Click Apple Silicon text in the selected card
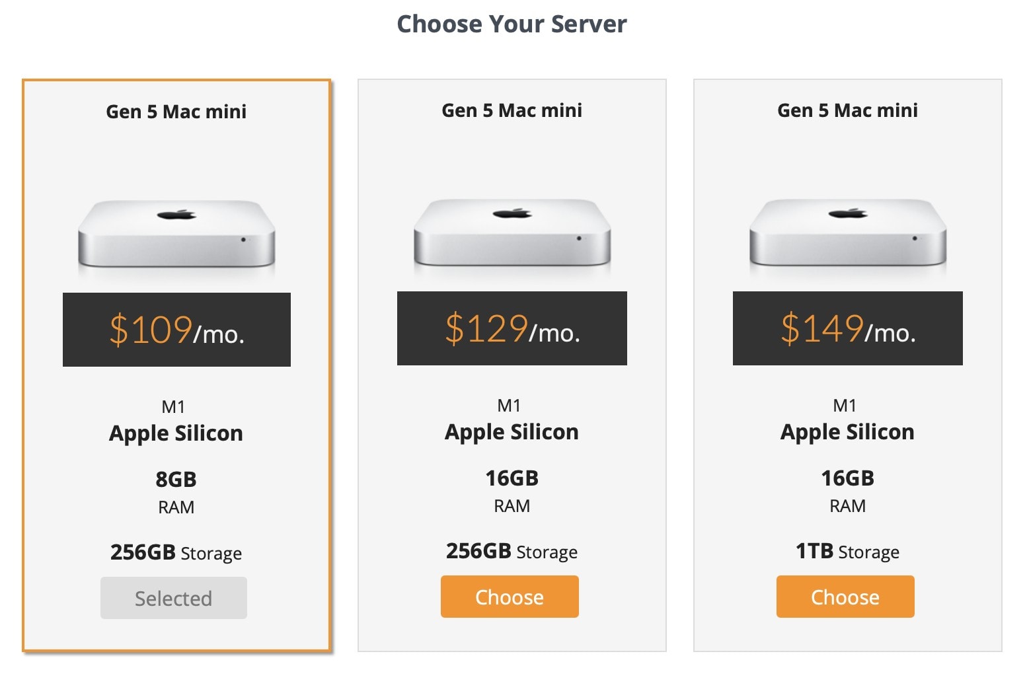Image resolution: width=1027 pixels, height=699 pixels. pyautogui.click(x=176, y=433)
